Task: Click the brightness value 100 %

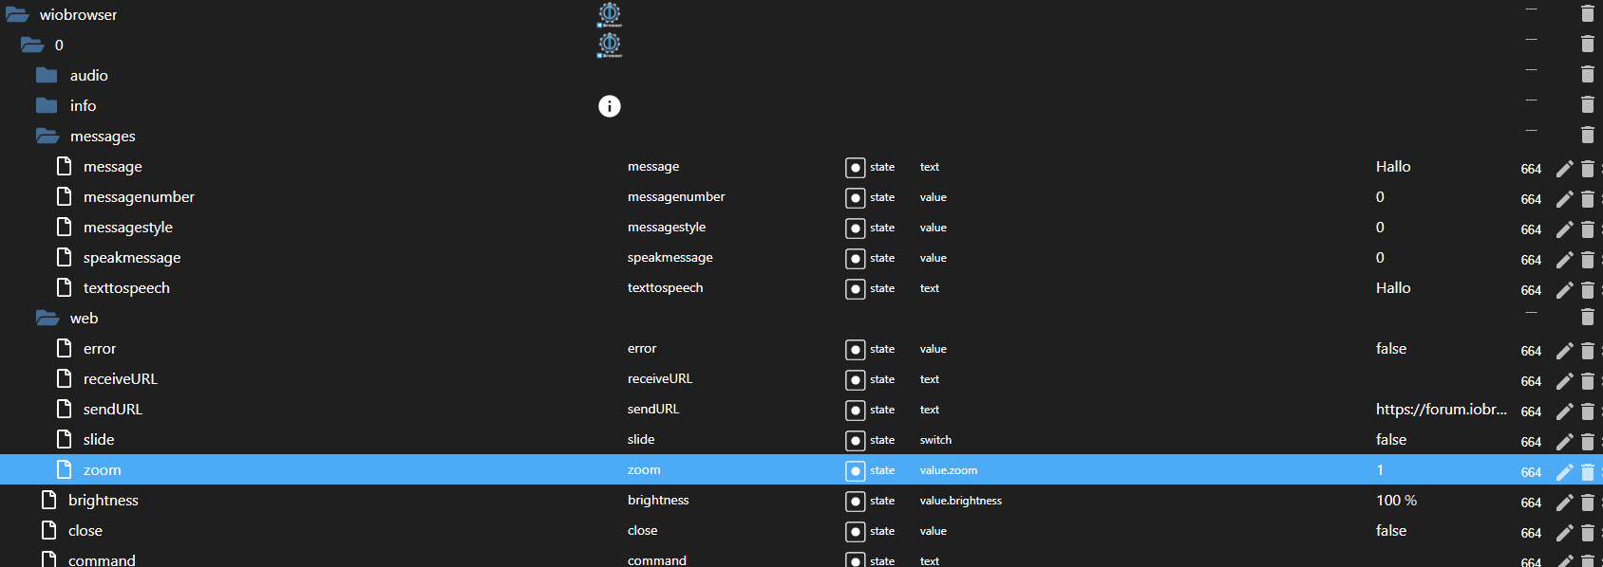Action: [1396, 501]
